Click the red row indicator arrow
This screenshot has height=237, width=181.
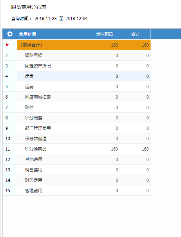pyautogui.click(x=7, y=45)
